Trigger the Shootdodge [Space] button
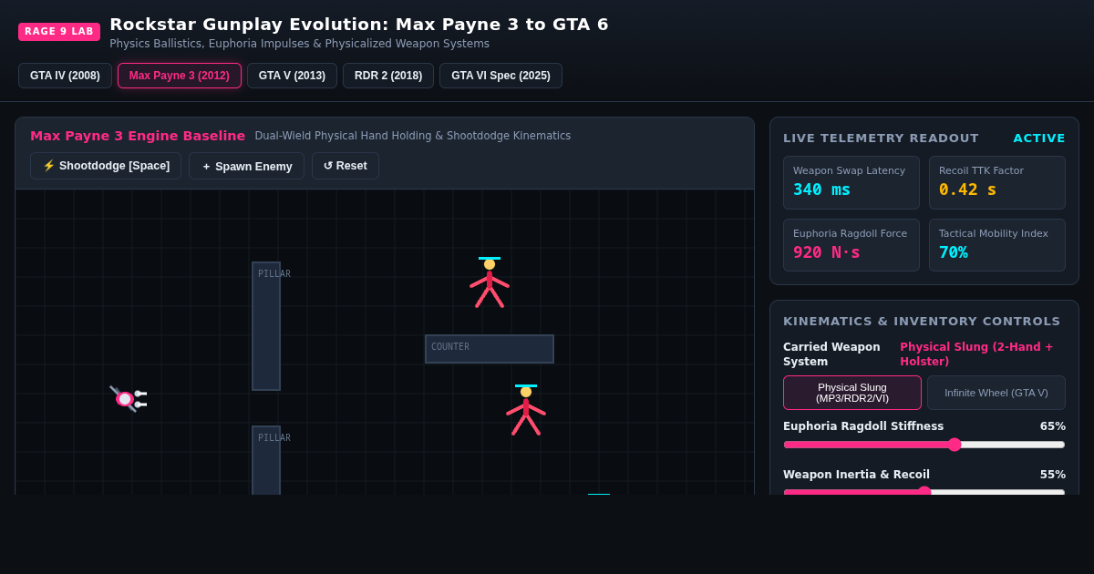Viewport: 1094px width, 574px height. pos(106,166)
